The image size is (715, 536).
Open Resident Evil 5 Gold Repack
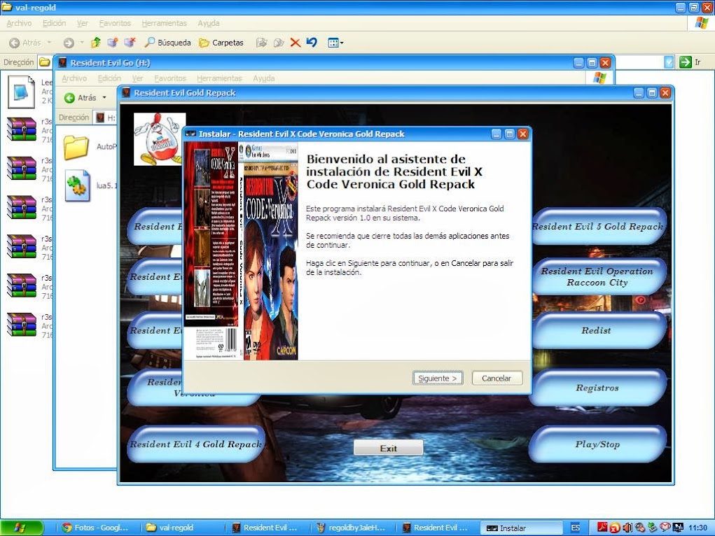[597, 226]
